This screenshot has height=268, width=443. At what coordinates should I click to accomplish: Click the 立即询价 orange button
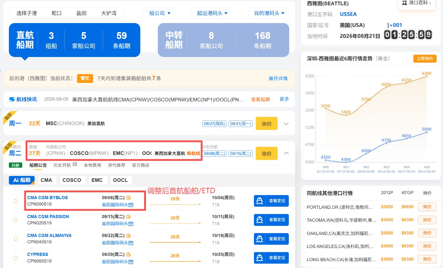click(x=425, y=59)
